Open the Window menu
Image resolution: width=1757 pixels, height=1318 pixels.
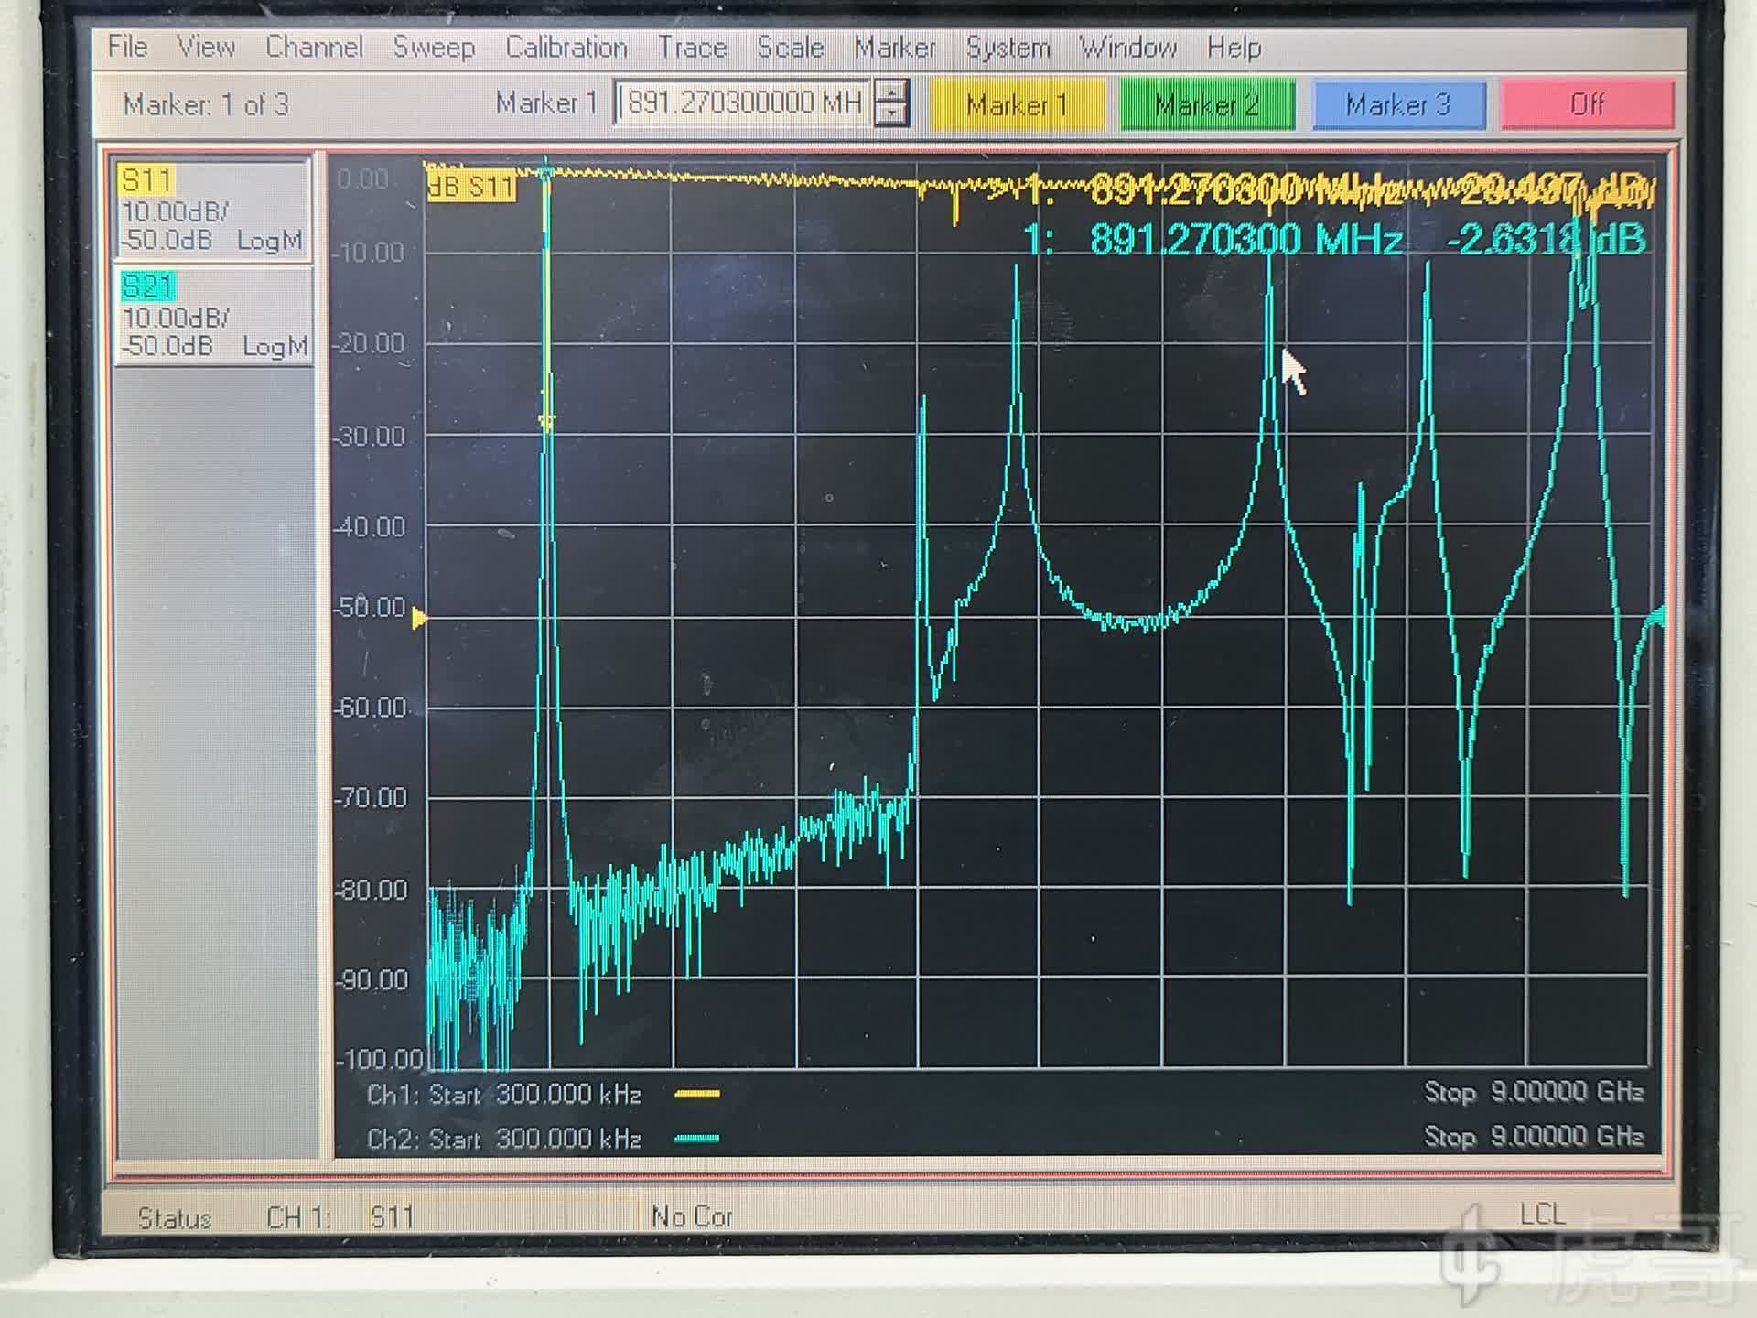click(1127, 48)
